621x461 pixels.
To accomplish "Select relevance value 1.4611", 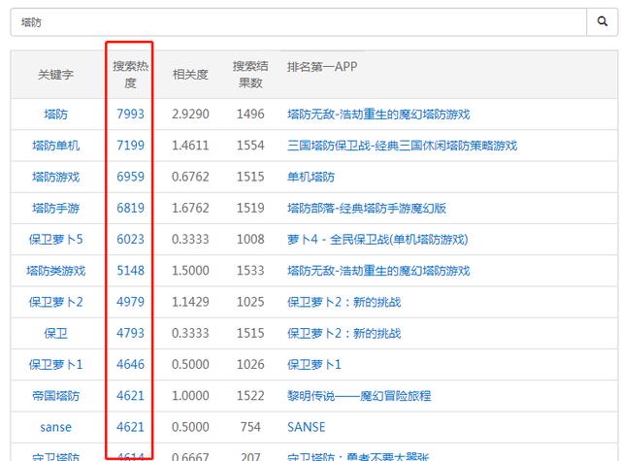I will point(190,146).
